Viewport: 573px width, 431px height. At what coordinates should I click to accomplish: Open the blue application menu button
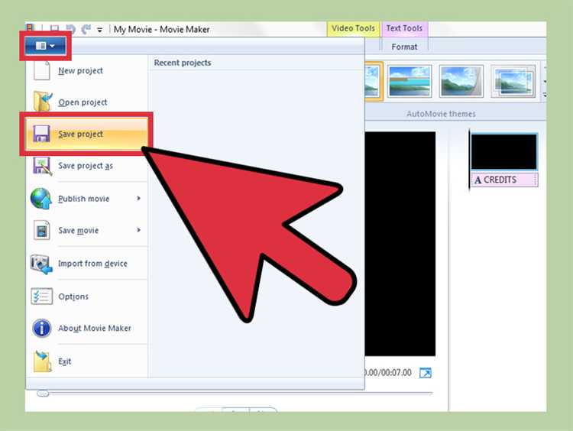46,46
